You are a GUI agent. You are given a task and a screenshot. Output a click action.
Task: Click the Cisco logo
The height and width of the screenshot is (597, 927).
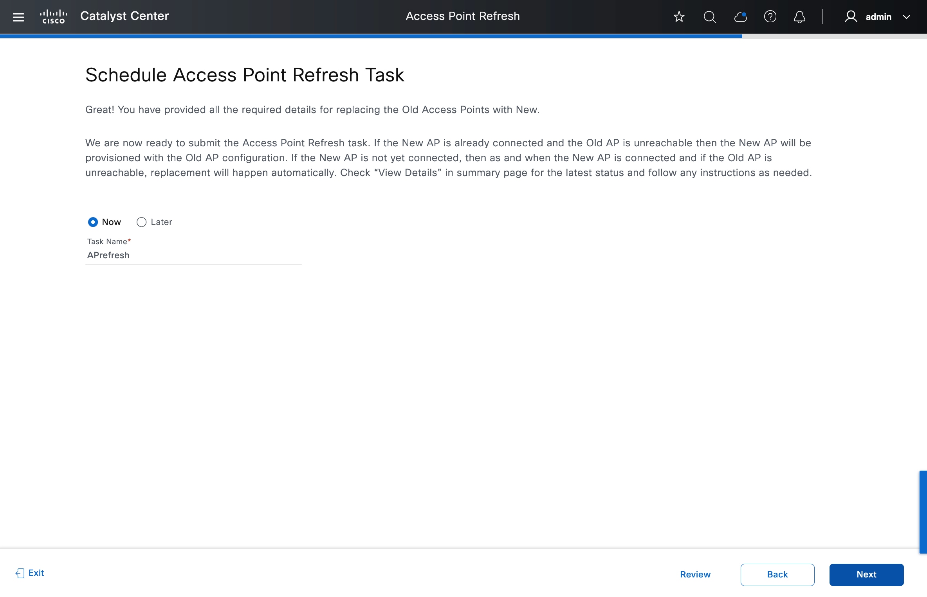[x=54, y=17]
